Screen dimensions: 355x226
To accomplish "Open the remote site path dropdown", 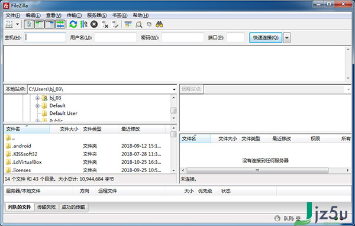I will click(x=348, y=89).
